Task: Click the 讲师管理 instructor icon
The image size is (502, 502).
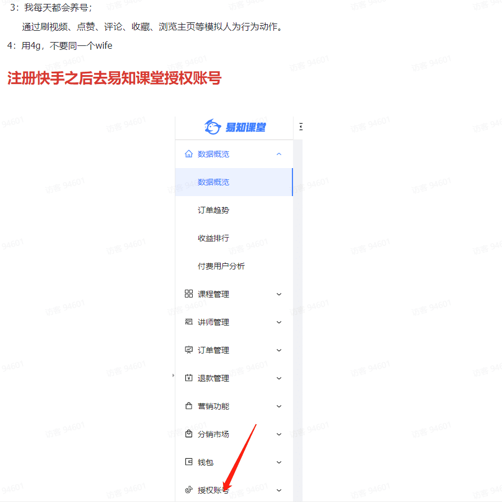Action: (x=189, y=322)
